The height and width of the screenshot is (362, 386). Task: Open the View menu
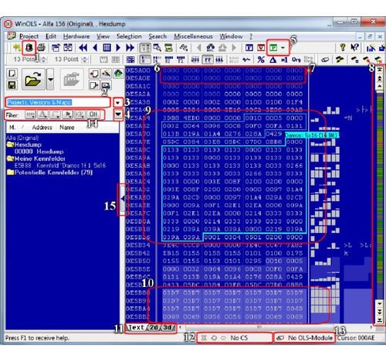pos(103,36)
